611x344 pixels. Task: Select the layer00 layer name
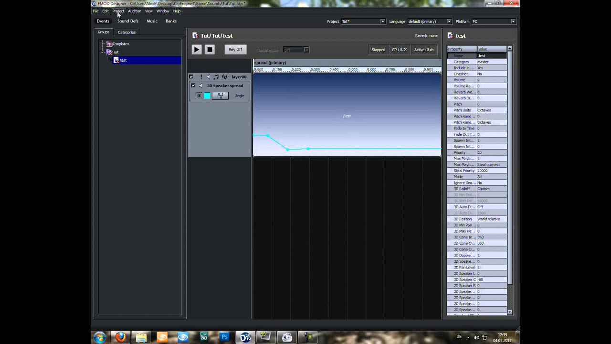239,76
